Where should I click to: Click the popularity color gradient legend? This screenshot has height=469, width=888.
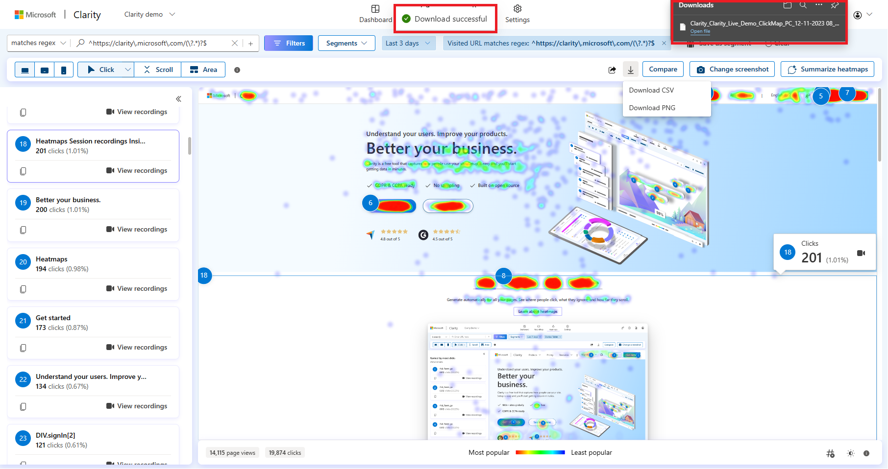540,453
